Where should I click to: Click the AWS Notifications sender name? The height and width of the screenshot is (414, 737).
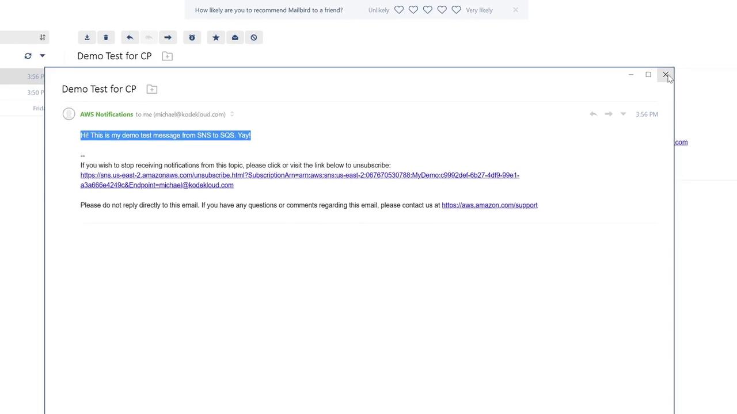click(x=107, y=114)
